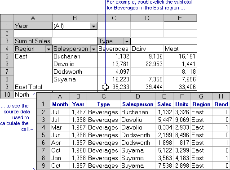The height and width of the screenshot is (170, 230).
Task: Open the Salesperson field dropdown arrow
Action: point(93,49)
